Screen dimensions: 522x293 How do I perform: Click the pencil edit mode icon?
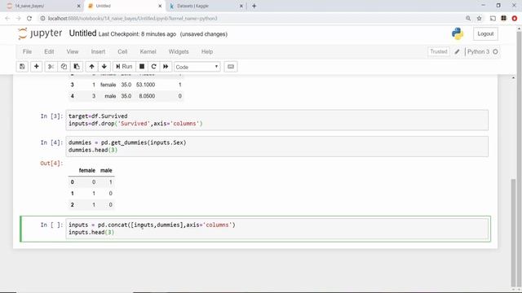point(457,52)
